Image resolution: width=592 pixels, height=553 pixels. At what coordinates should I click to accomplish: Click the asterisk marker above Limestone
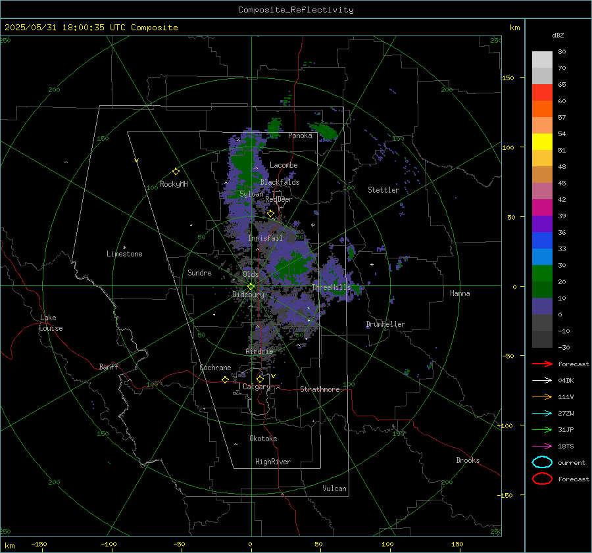[x=124, y=248]
